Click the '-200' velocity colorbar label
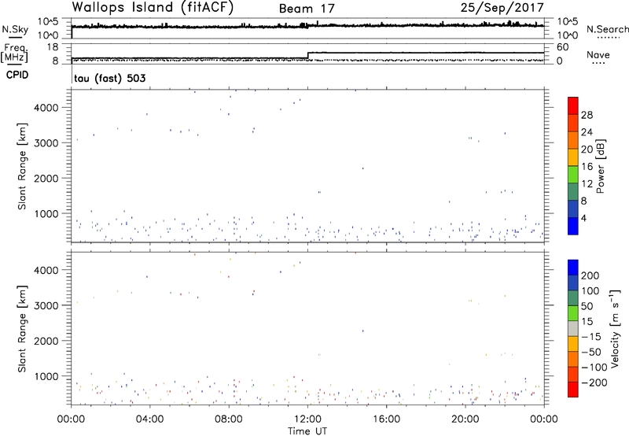 pyautogui.click(x=594, y=382)
